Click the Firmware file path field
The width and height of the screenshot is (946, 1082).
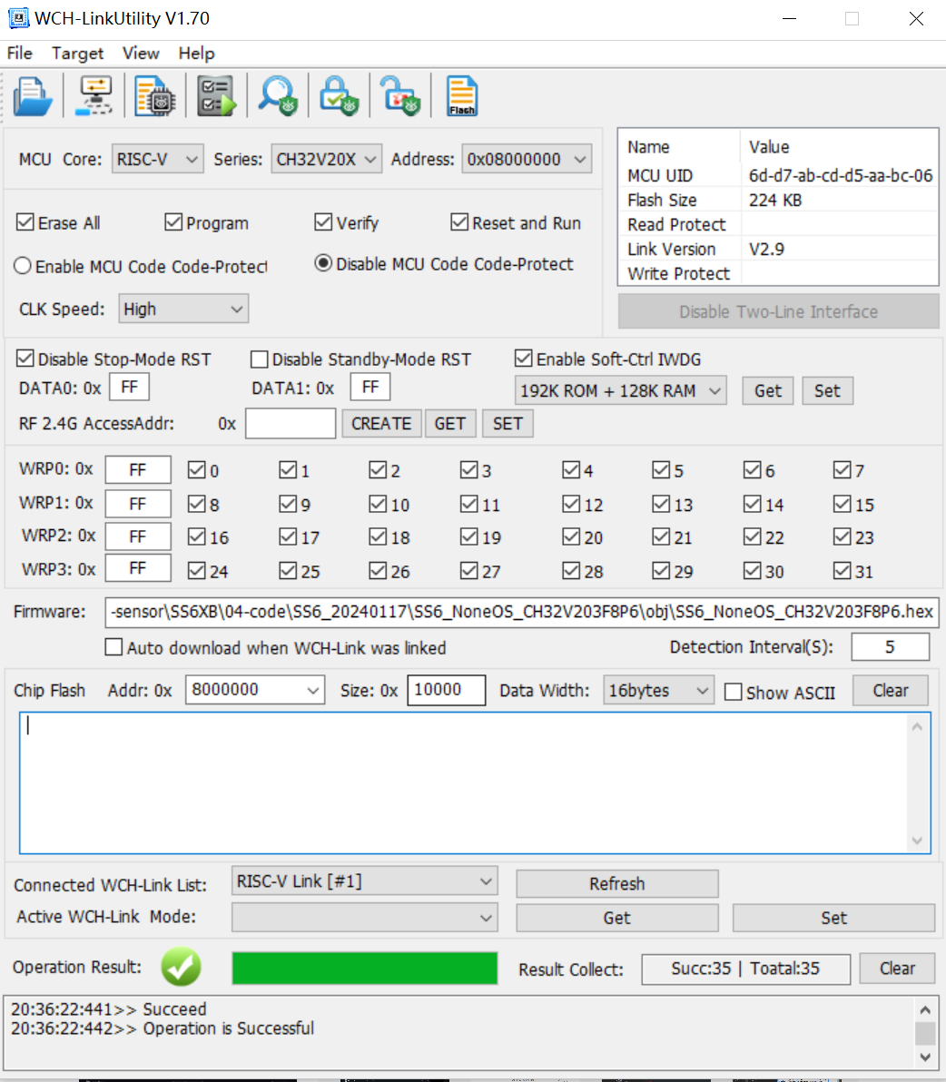pyautogui.click(x=522, y=612)
